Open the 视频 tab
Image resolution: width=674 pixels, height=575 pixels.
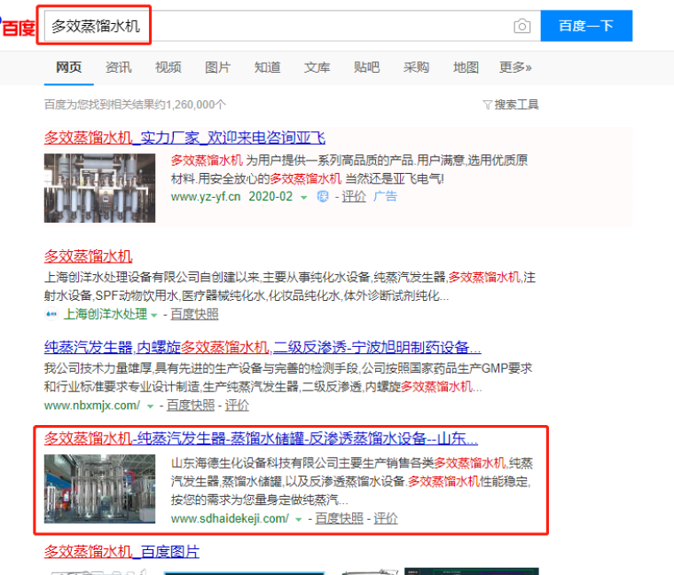tap(168, 67)
